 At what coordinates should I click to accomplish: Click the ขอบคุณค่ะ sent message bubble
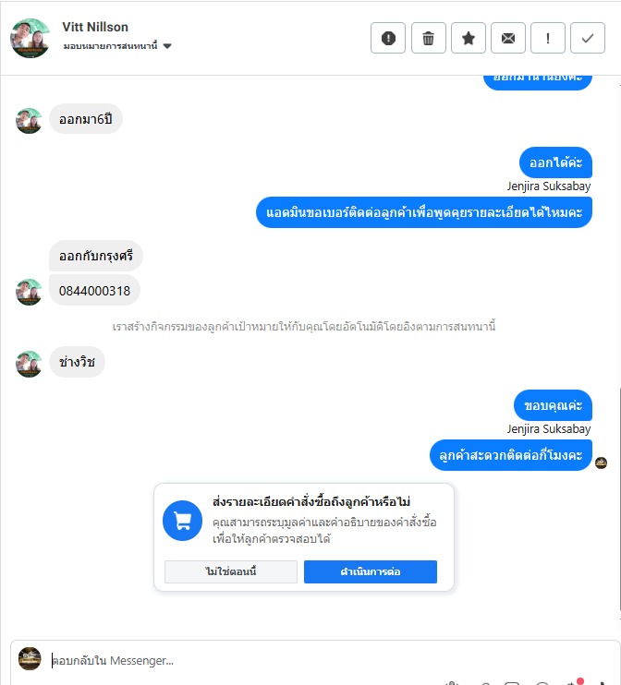click(553, 405)
